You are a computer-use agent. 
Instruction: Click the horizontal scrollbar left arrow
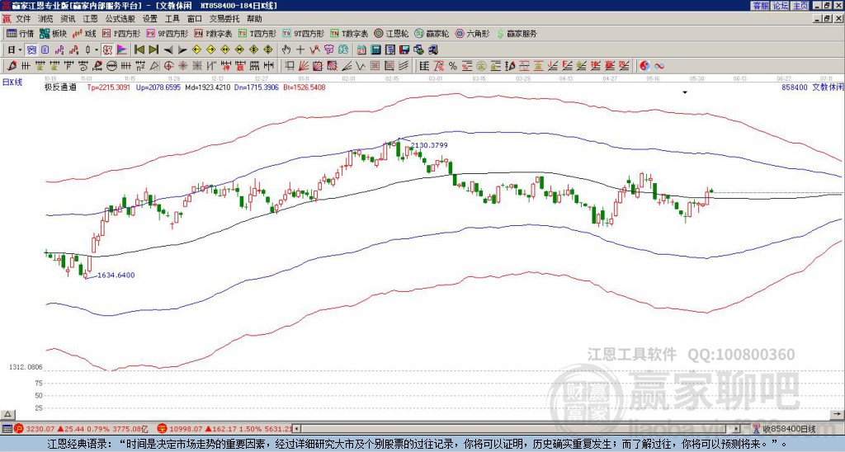coord(297,429)
